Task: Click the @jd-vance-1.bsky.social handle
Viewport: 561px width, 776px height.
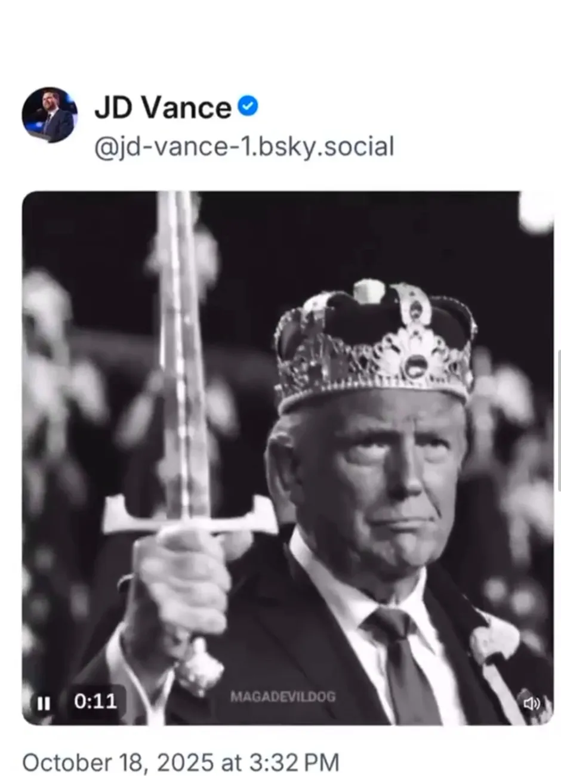Action: pos(244,147)
